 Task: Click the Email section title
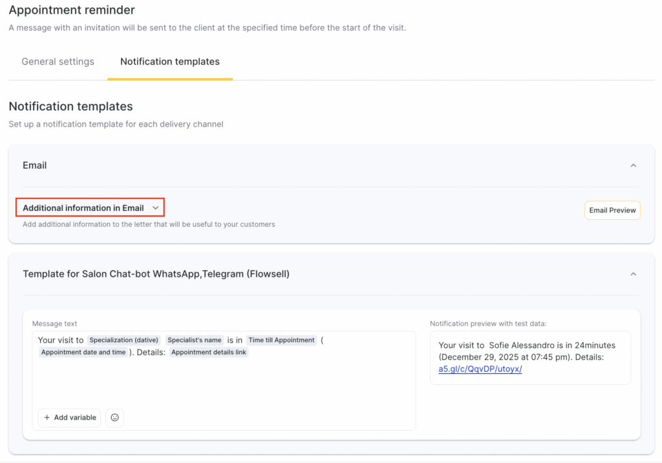click(x=35, y=166)
